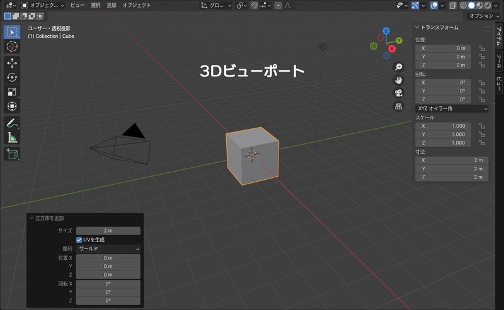
Task: Click the zoom magnifier viewport button
Action: pos(399,67)
